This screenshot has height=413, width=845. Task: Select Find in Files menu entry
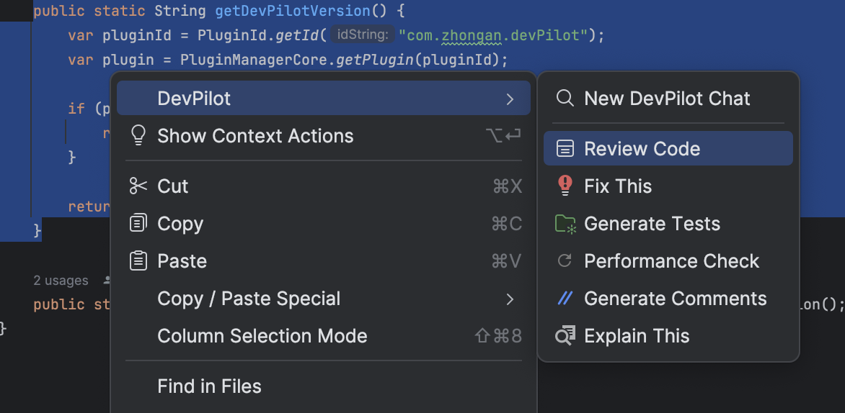tap(209, 386)
